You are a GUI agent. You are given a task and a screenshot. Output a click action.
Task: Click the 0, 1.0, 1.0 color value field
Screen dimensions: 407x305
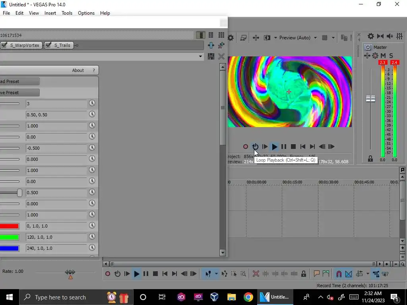(56, 226)
